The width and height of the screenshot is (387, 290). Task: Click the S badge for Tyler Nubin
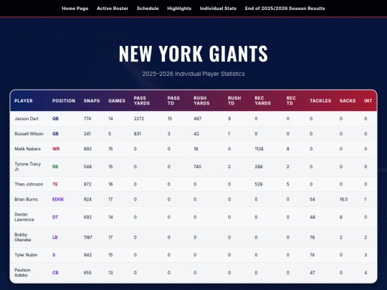pyautogui.click(x=54, y=255)
